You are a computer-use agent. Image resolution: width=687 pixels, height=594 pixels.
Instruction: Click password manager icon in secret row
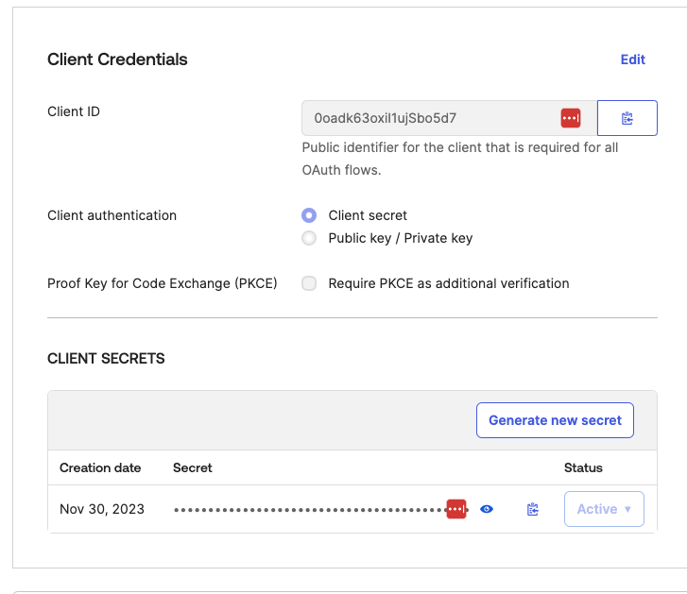click(x=456, y=509)
